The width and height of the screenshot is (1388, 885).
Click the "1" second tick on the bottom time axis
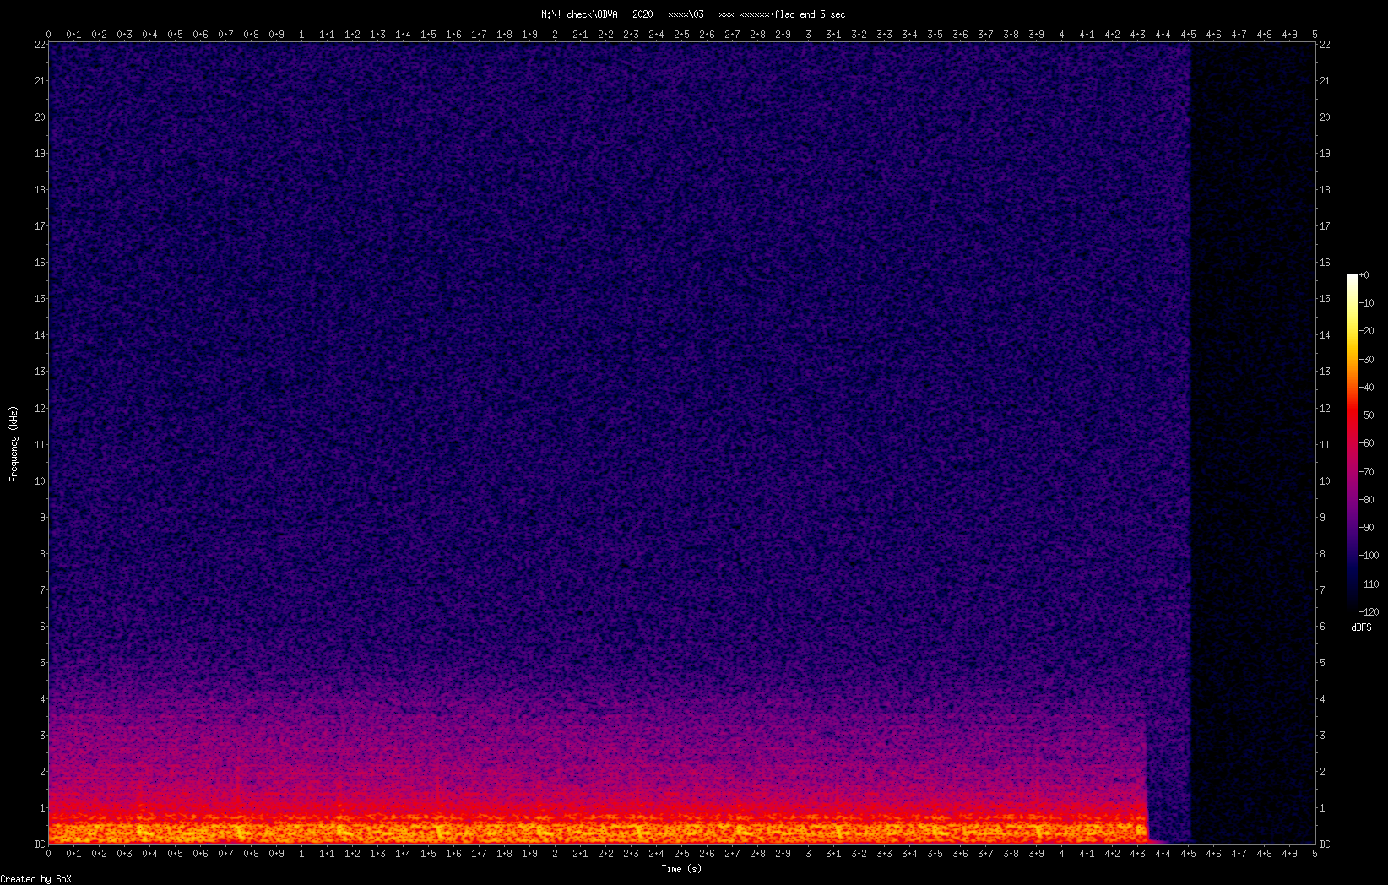tap(301, 854)
